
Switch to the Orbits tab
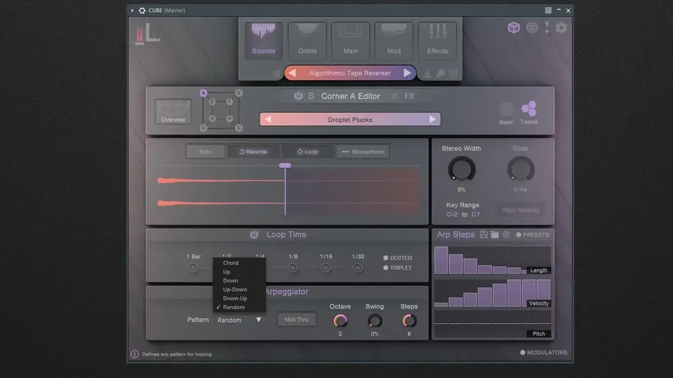click(308, 41)
